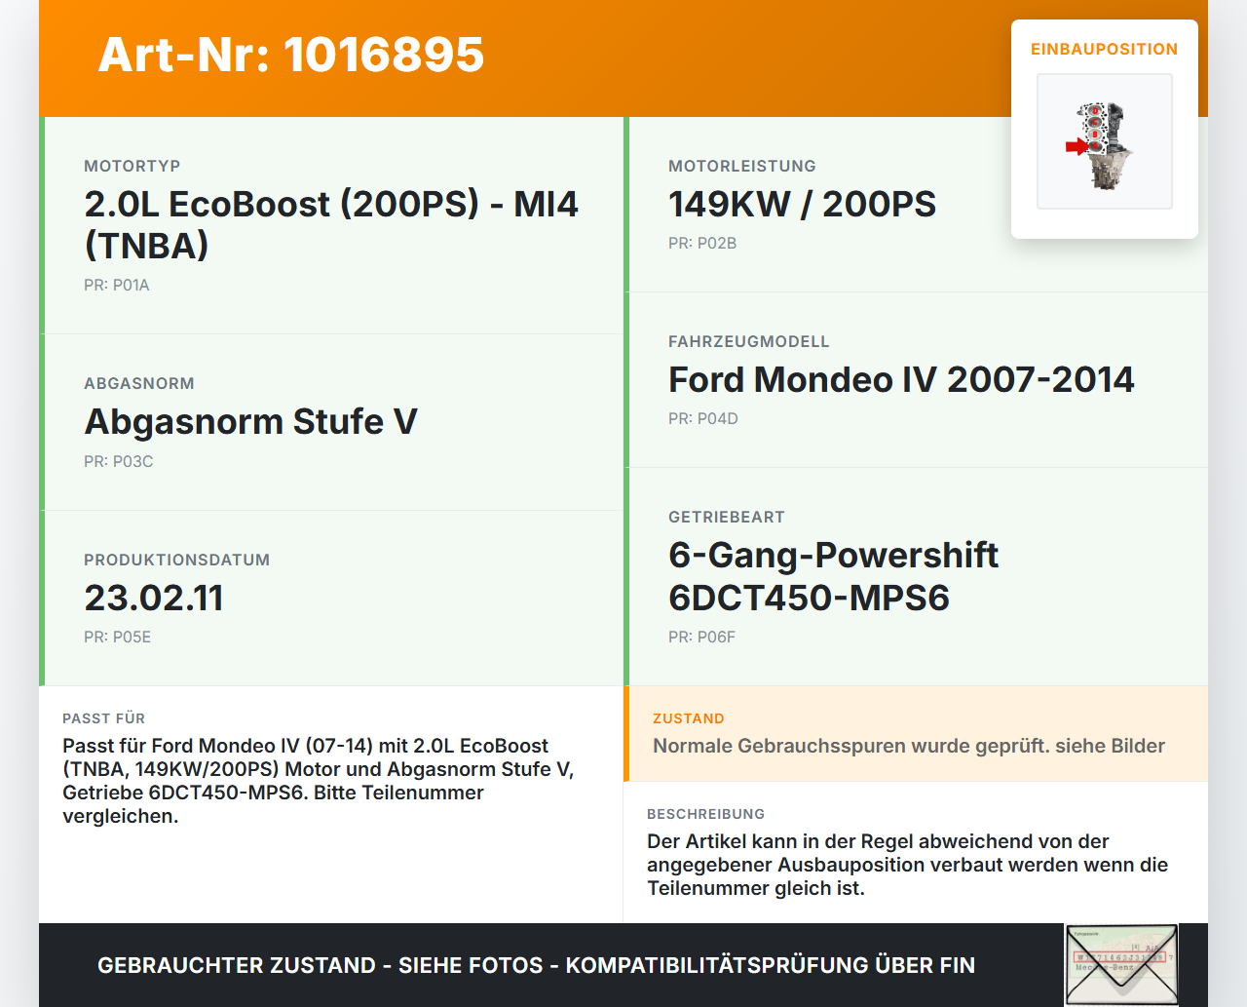This screenshot has height=1007, width=1247.
Task: Select the Abgasnorm Stufe V value
Action: coord(250,421)
